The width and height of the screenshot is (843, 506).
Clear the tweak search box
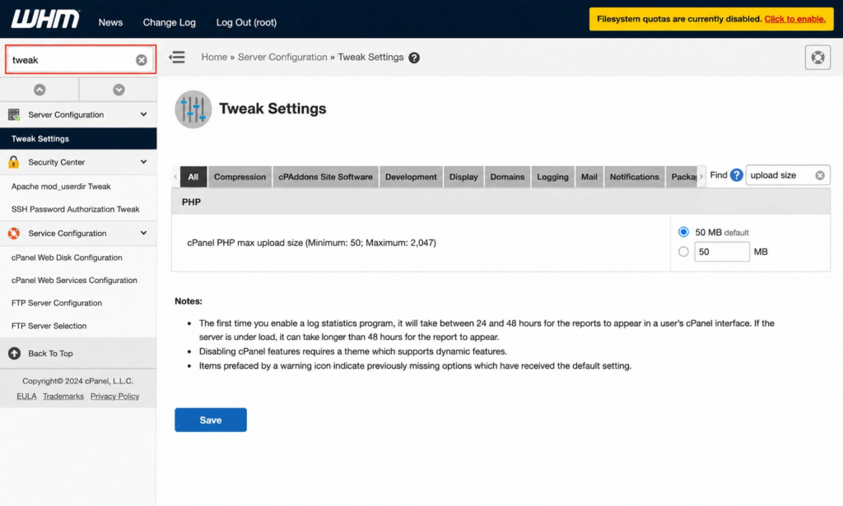142,59
